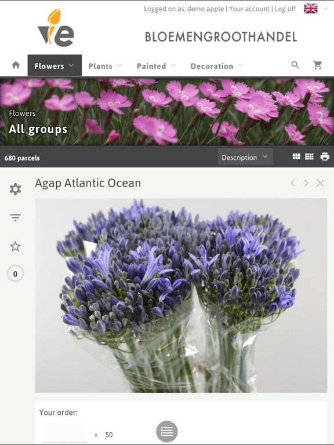Click the Agap Atlantic Ocean product photo

point(181,296)
